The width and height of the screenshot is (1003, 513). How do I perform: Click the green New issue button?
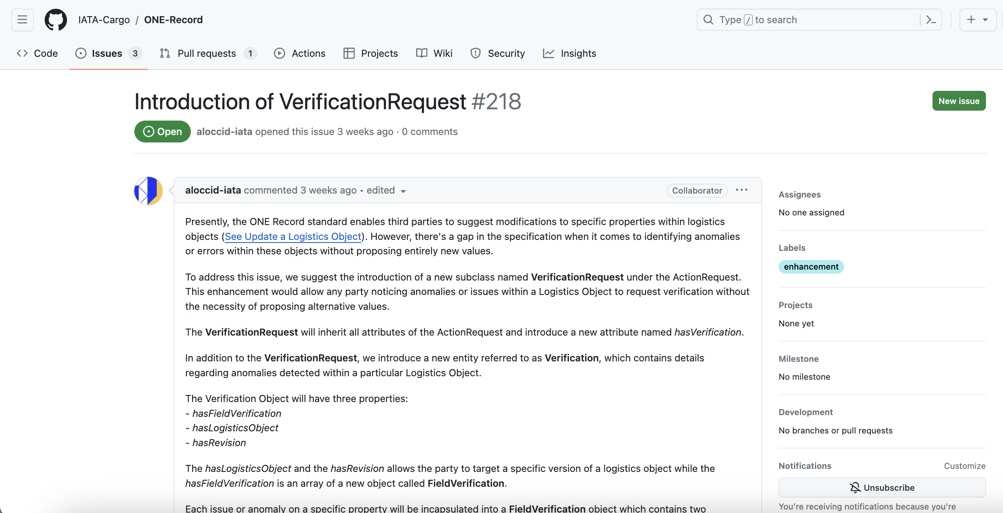click(959, 101)
